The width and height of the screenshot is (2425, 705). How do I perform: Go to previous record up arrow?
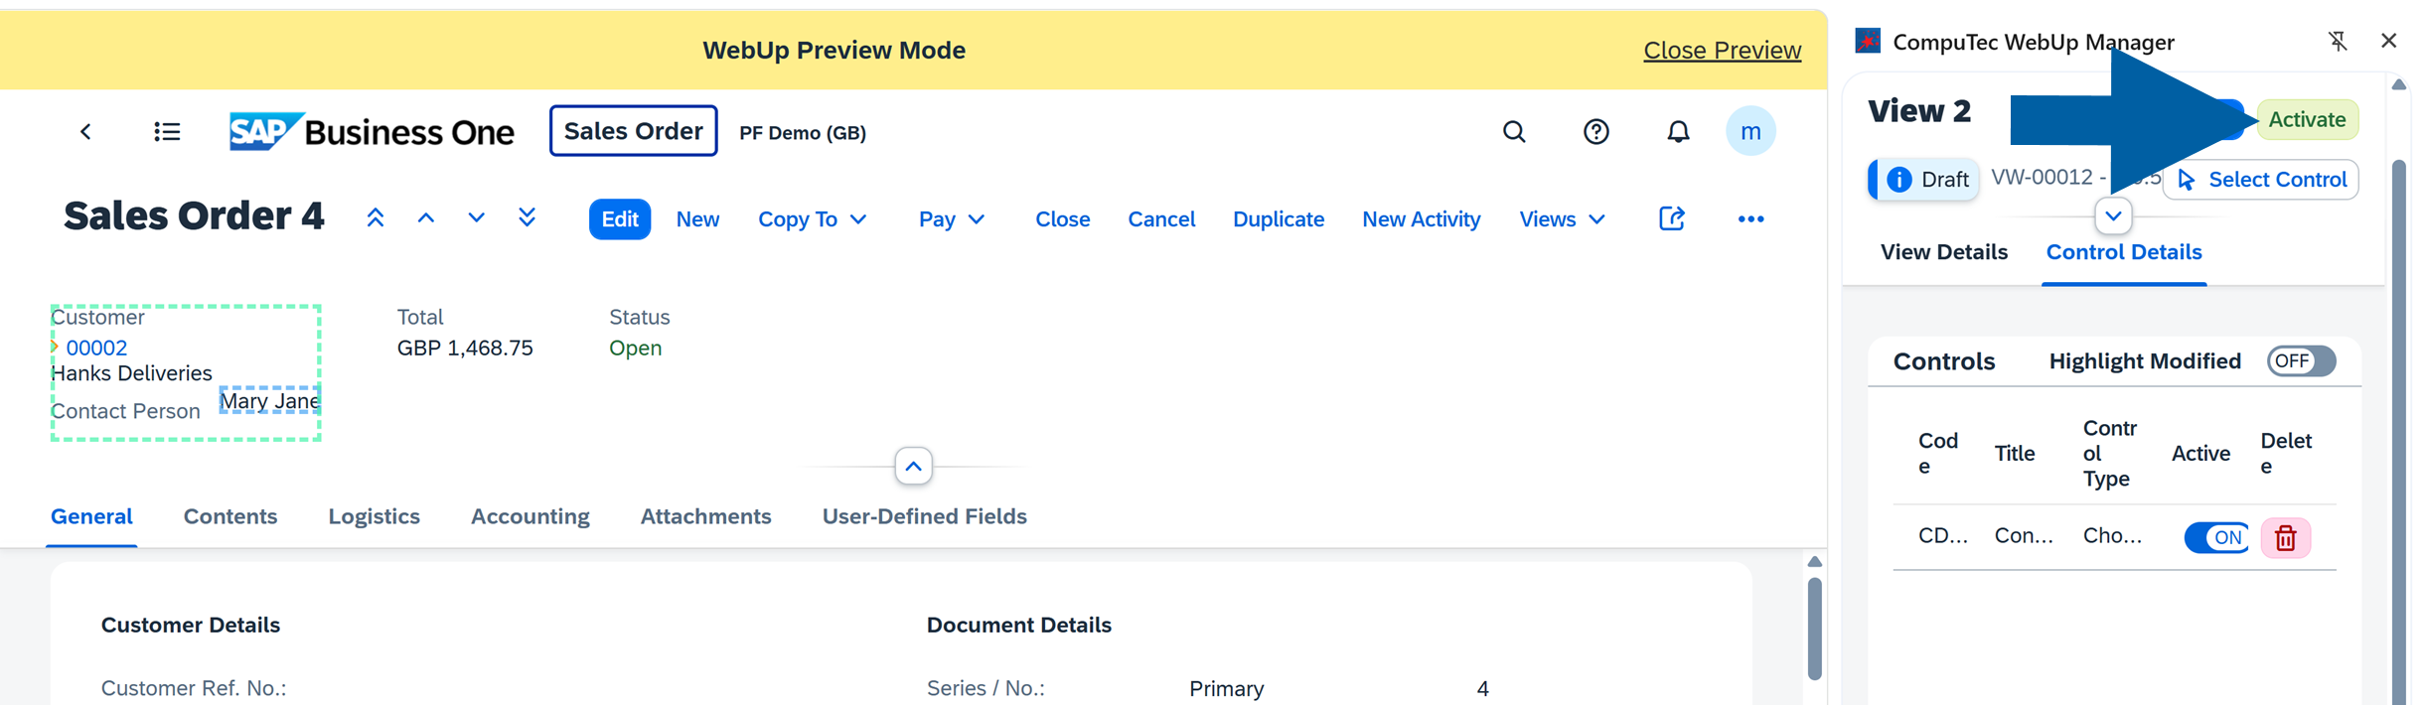[426, 218]
